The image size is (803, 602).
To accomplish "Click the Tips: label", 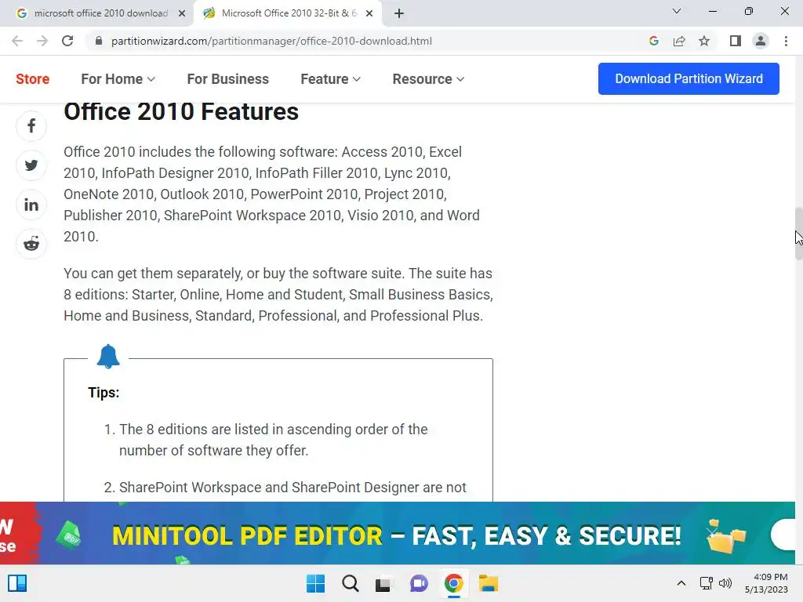I will [104, 393].
